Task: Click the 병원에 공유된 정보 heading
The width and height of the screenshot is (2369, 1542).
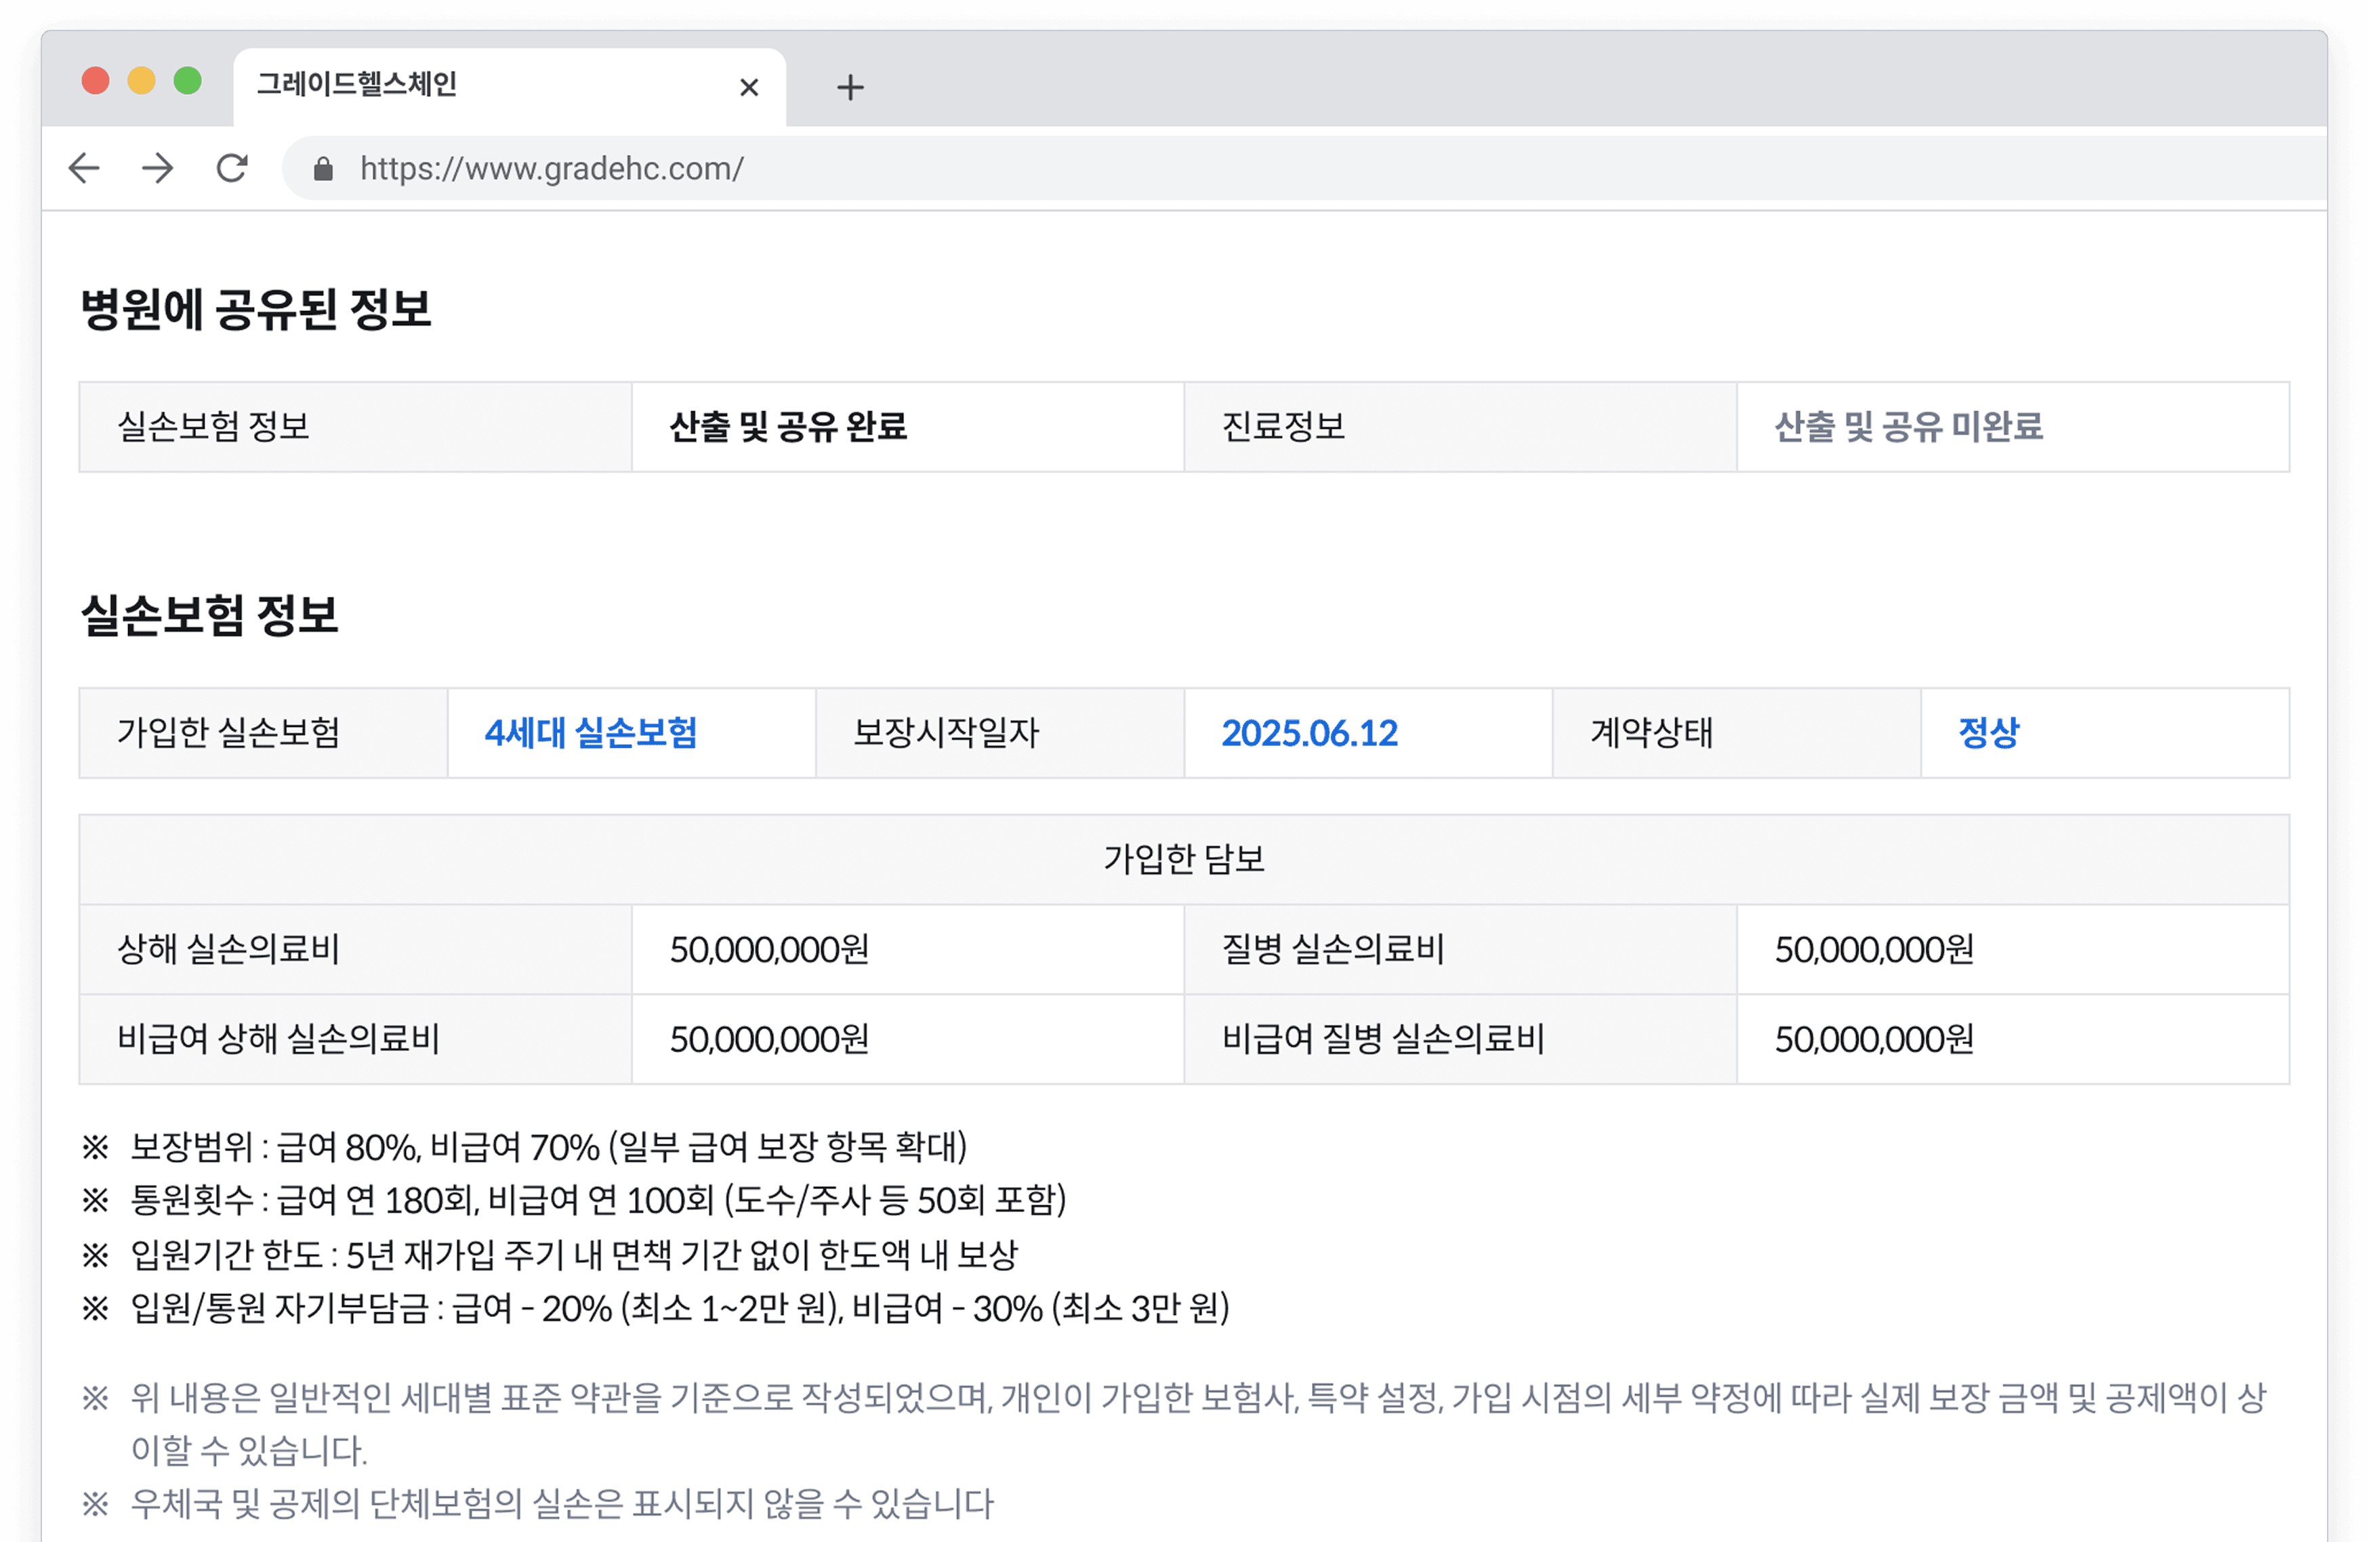Action: [256, 308]
